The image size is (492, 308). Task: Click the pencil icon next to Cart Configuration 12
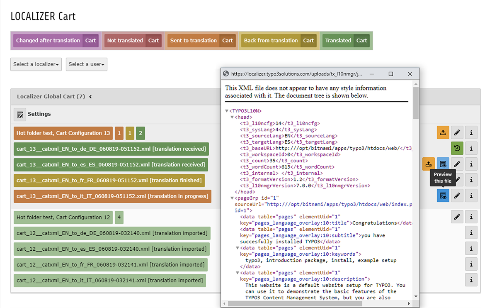point(457,216)
